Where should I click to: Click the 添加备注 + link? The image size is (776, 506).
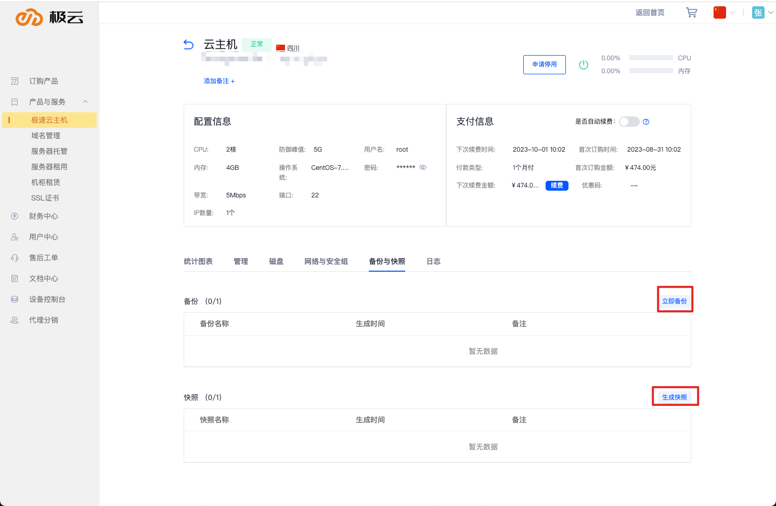(x=219, y=81)
